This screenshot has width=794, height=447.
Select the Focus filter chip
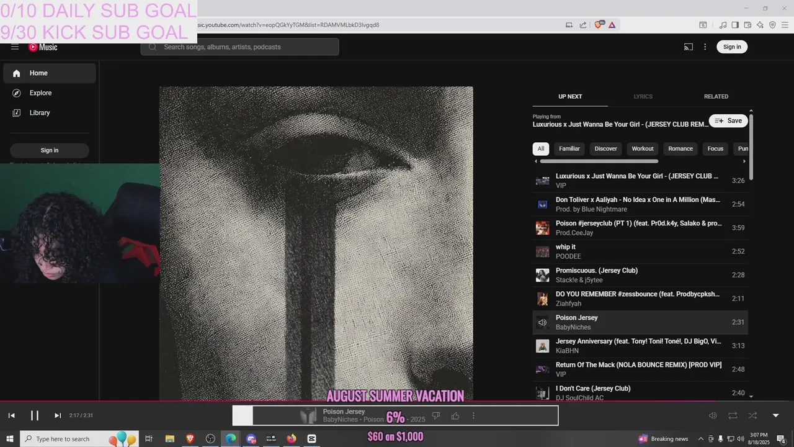tap(715, 149)
